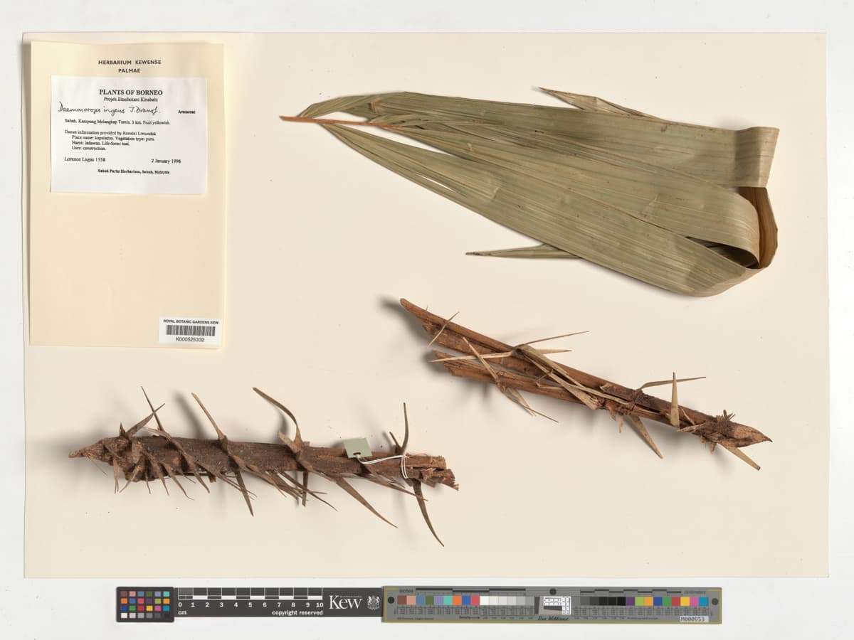854x640 pixels.
Task: Click the 'PALMAE' family heading
Action: [x=129, y=70]
